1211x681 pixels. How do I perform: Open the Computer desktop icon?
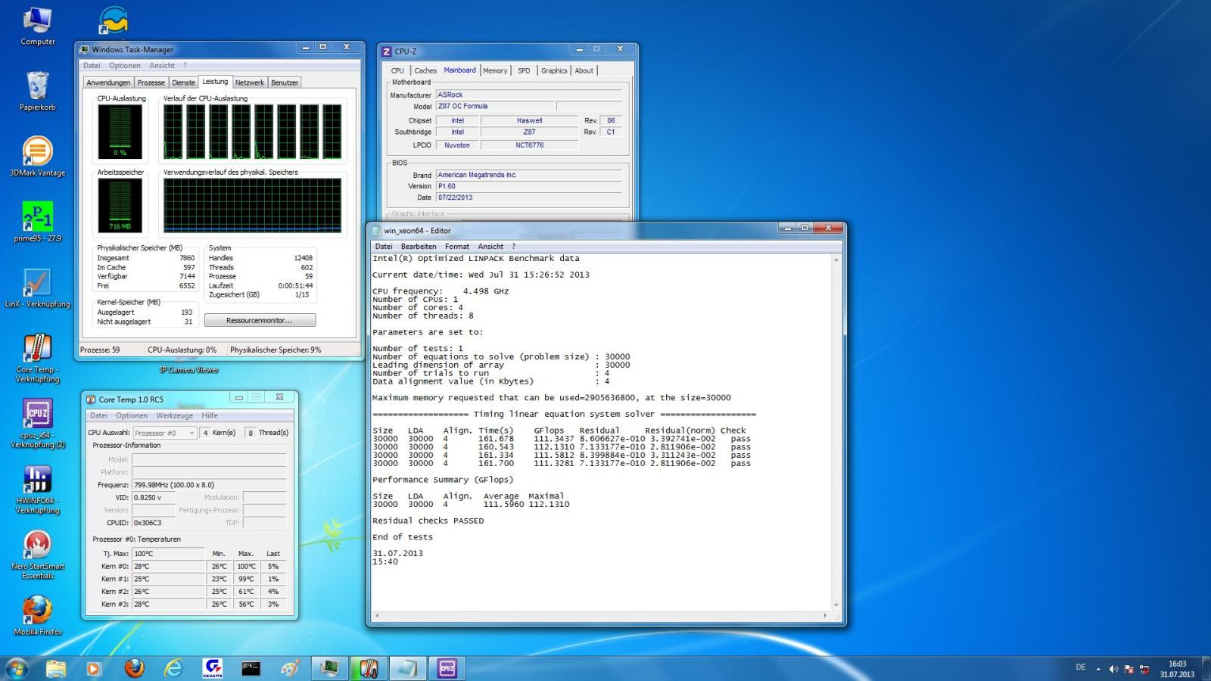[x=37, y=26]
